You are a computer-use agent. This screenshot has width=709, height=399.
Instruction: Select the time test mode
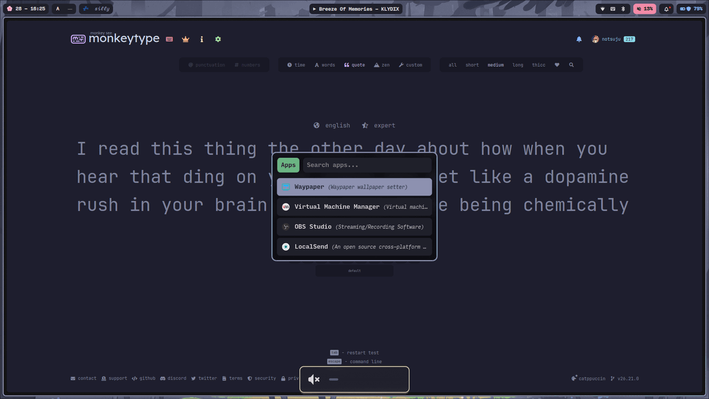point(296,65)
